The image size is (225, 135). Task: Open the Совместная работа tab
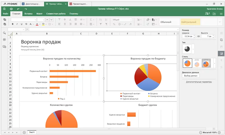pos(56,14)
